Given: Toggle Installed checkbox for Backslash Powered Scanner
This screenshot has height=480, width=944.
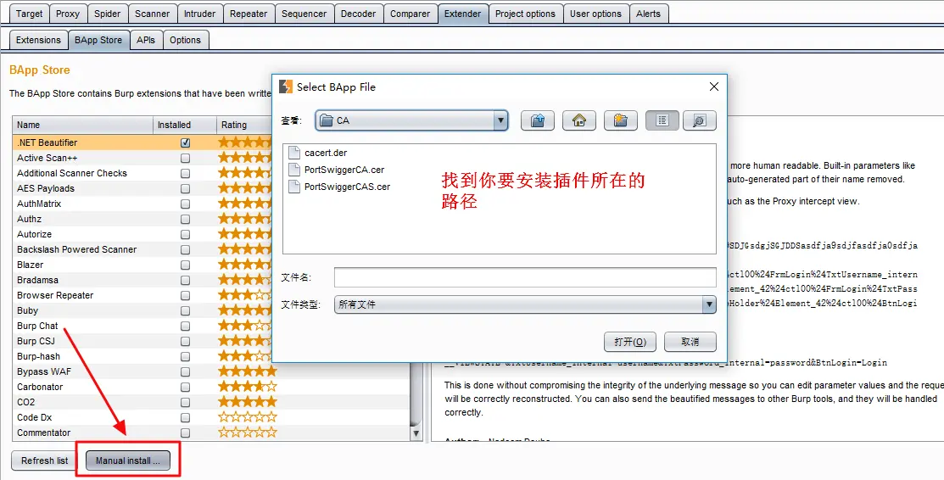Looking at the screenshot, I should (186, 249).
